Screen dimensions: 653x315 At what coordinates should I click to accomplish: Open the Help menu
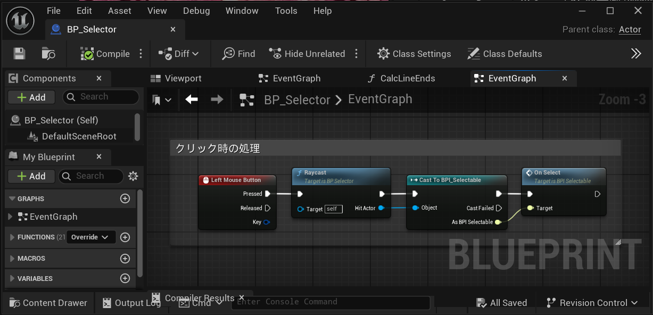coord(323,11)
